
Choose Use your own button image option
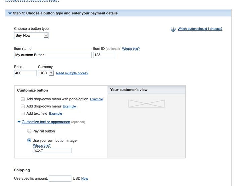coord(29,140)
